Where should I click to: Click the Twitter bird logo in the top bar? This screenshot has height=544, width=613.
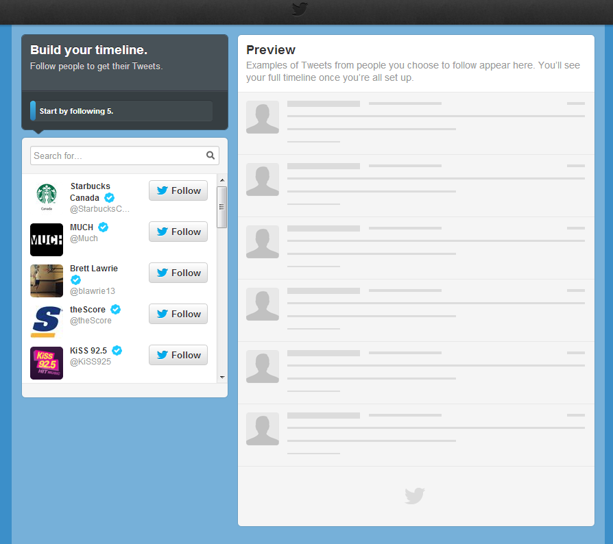tap(300, 10)
